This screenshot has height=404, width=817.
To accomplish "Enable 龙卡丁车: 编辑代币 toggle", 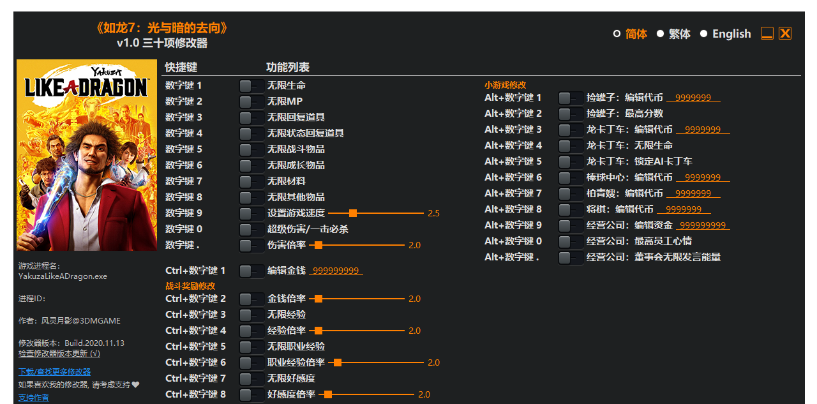I will point(571,130).
